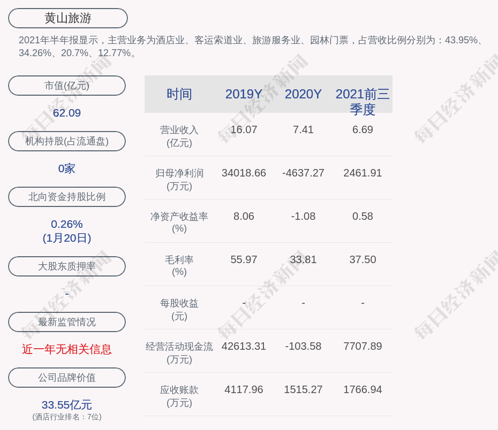This screenshot has width=498, height=430.
Task: Click the 归母净利润(万元) row label
Action: pyautogui.click(x=179, y=180)
